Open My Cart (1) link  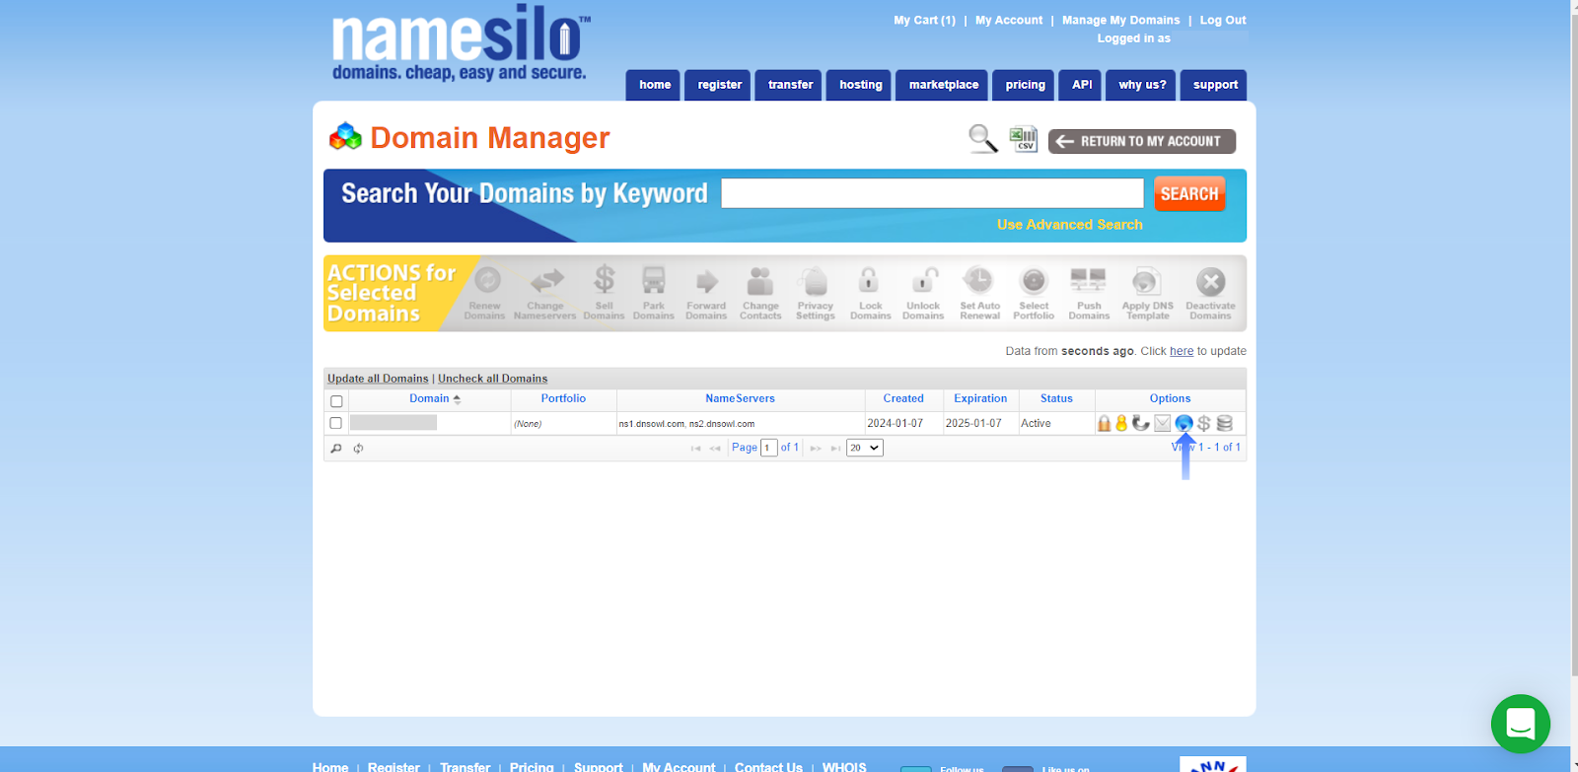click(x=924, y=20)
